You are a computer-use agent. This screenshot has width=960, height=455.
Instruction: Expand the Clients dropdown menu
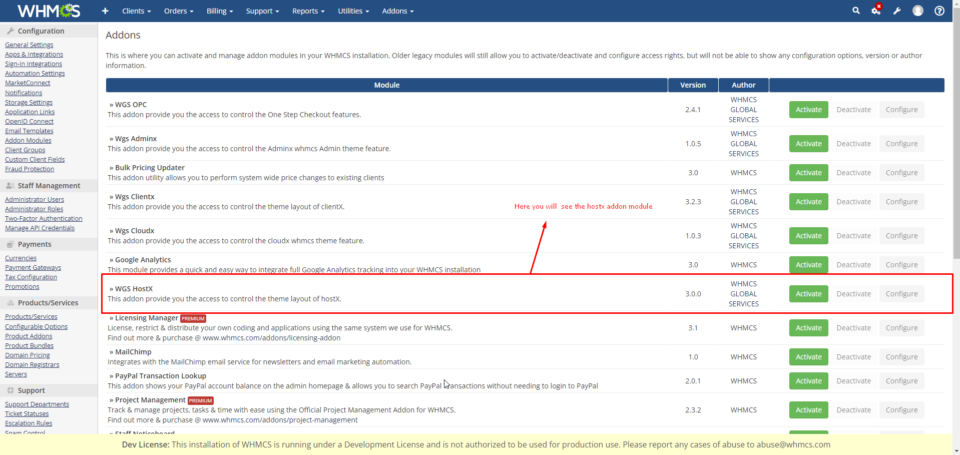(136, 11)
